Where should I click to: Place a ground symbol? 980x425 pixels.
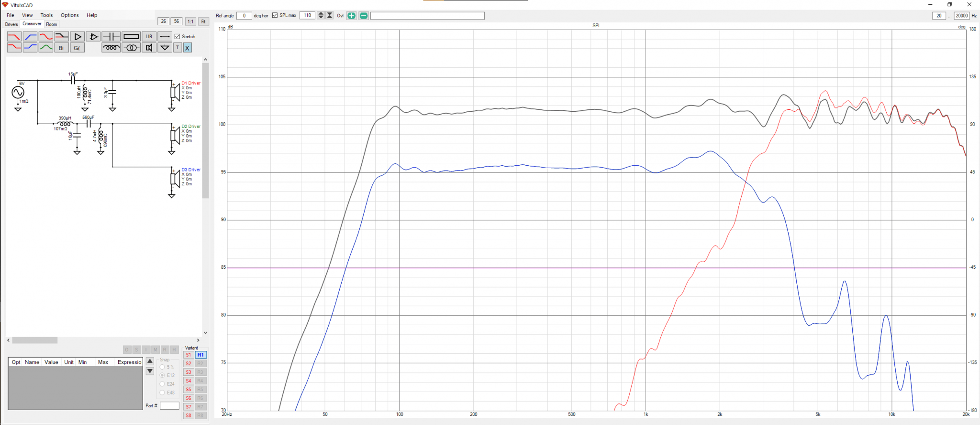165,47
